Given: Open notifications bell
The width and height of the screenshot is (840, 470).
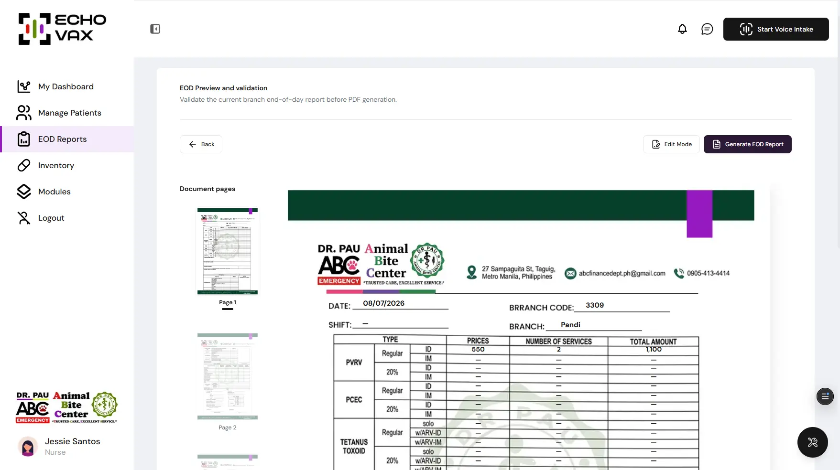Looking at the screenshot, I should [682, 29].
